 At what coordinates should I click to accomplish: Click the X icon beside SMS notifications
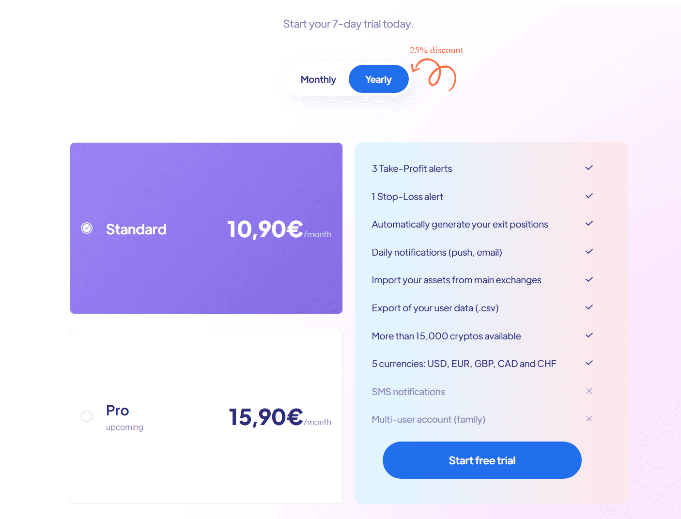coord(589,391)
